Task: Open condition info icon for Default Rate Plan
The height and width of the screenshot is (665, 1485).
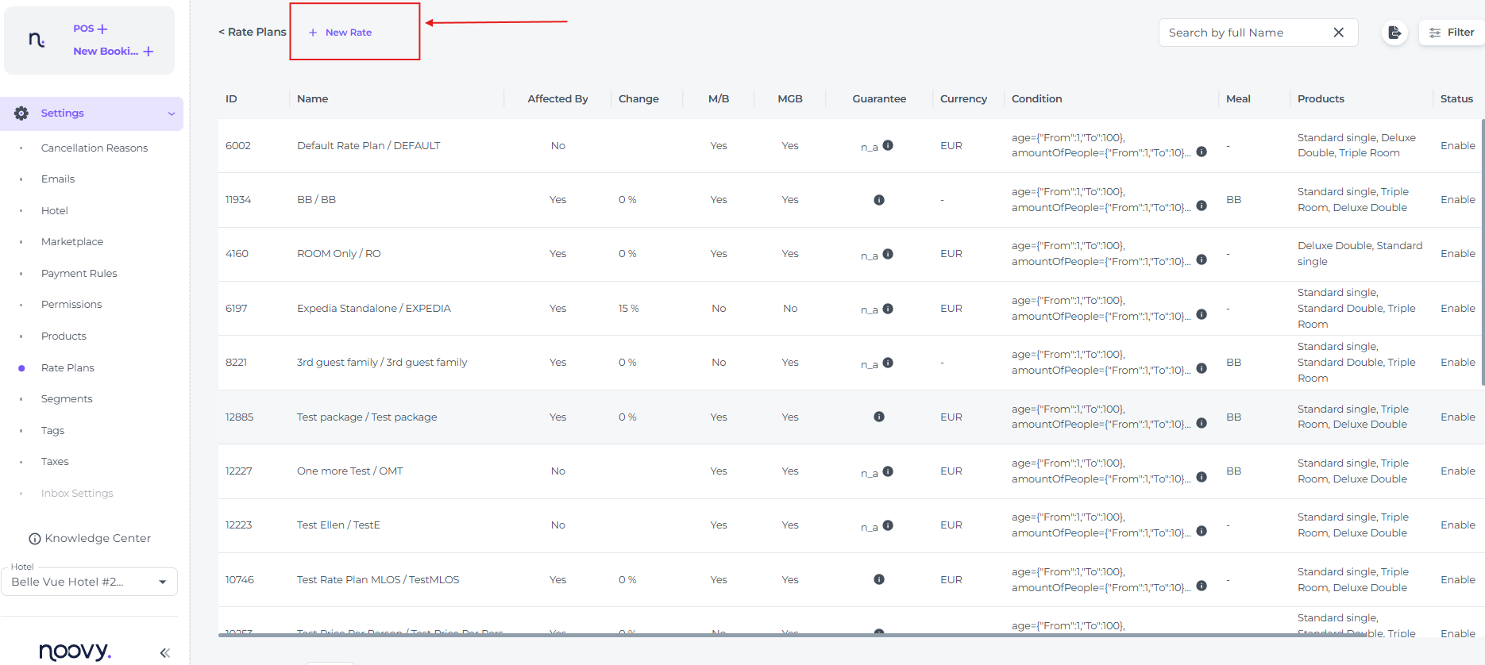Action: click(x=1201, y=152)
